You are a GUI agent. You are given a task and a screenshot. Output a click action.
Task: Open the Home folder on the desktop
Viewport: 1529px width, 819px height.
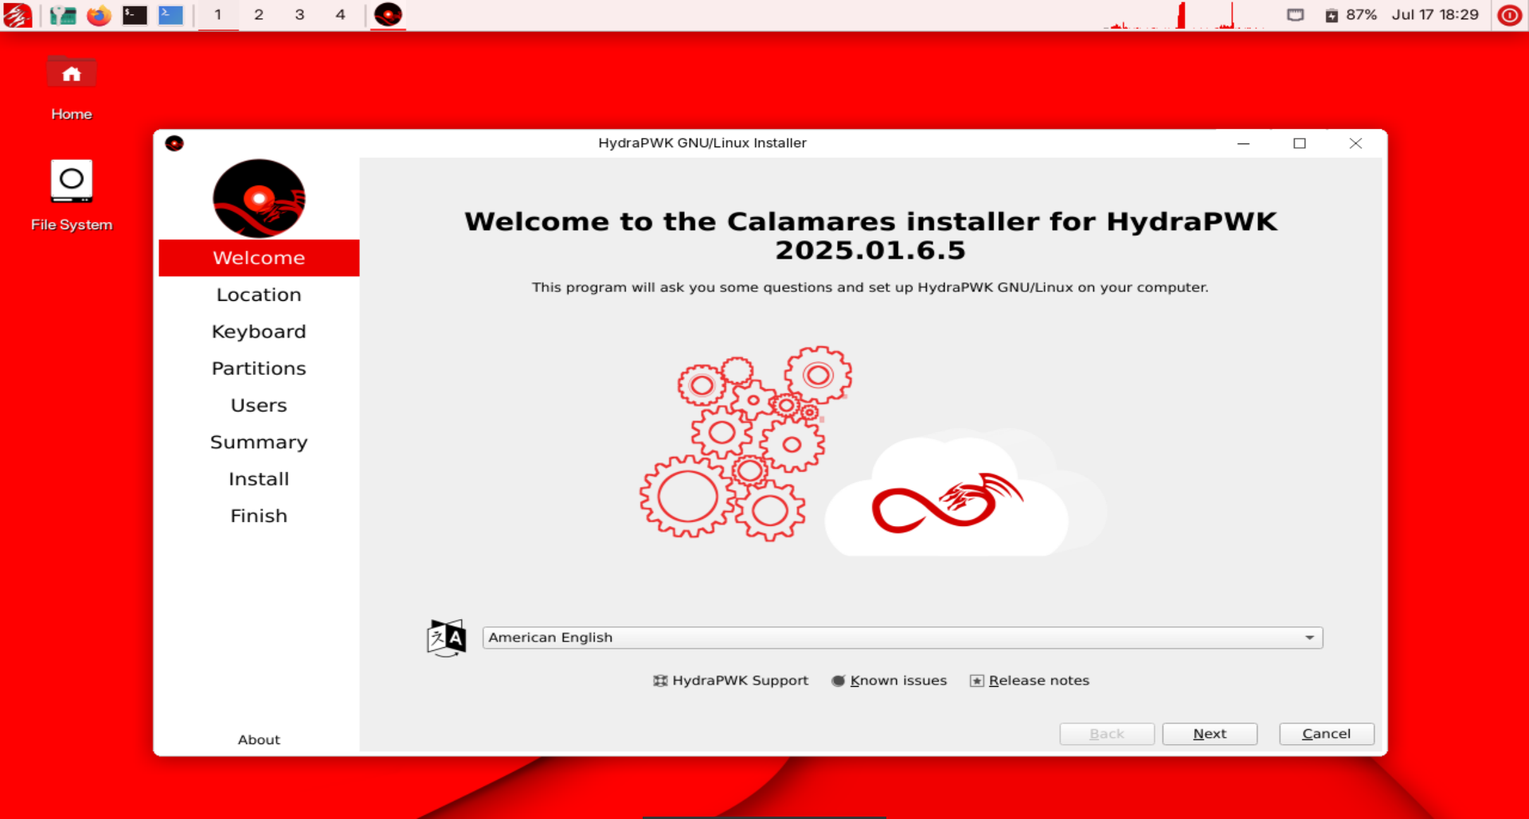[x=71, y=72]
